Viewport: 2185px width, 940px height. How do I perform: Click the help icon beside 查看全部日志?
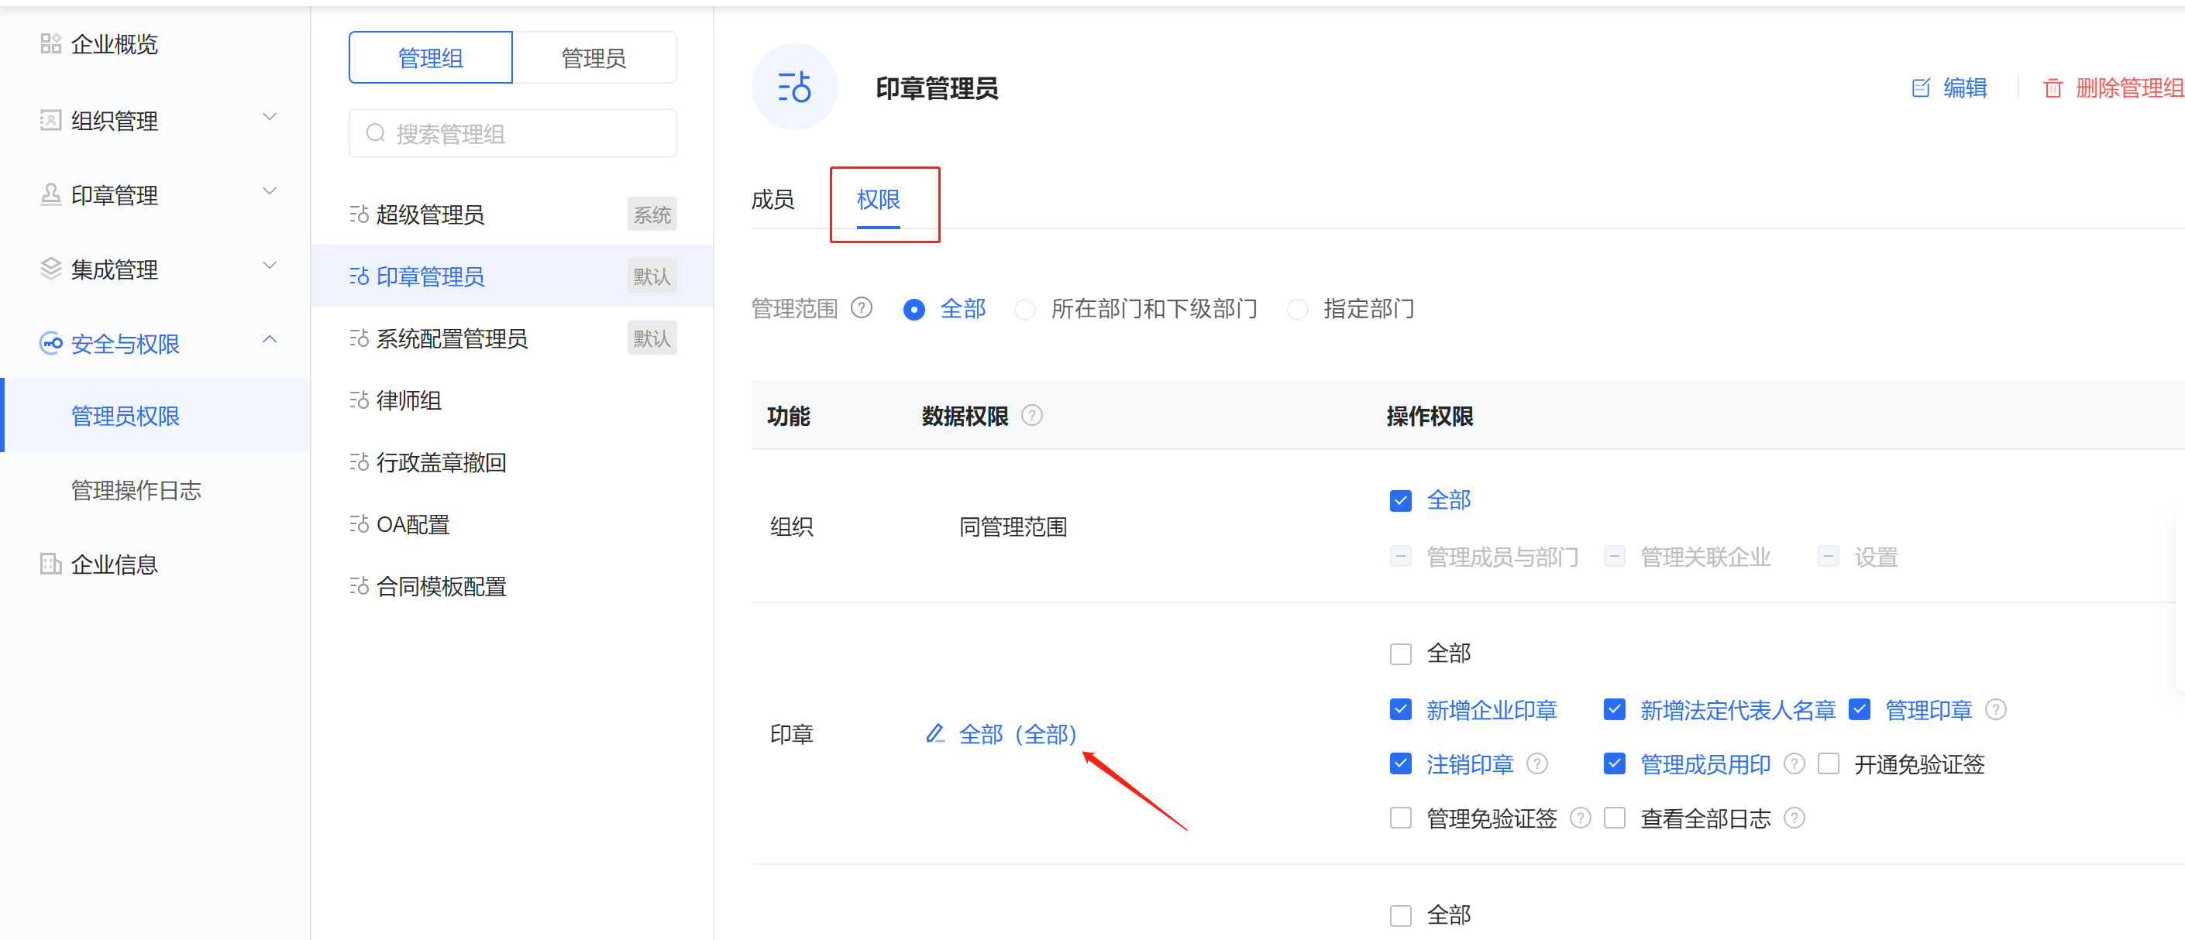(x=1794, y=818)
